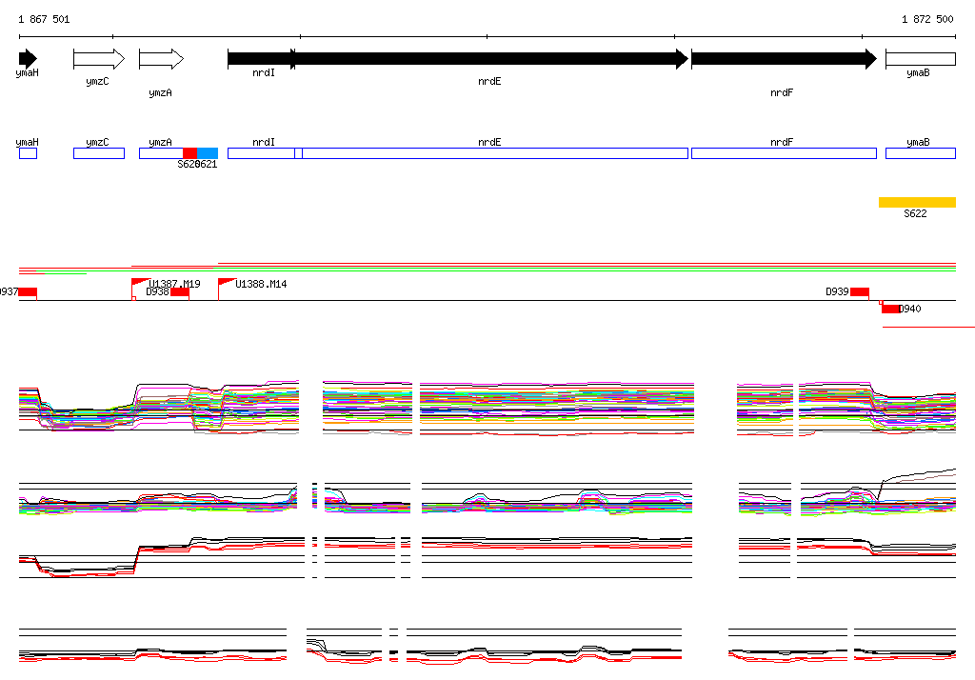The height and width of the screenshot is (680, 975).
Task: Click the S620621 label text
Action: coord(197,164)
